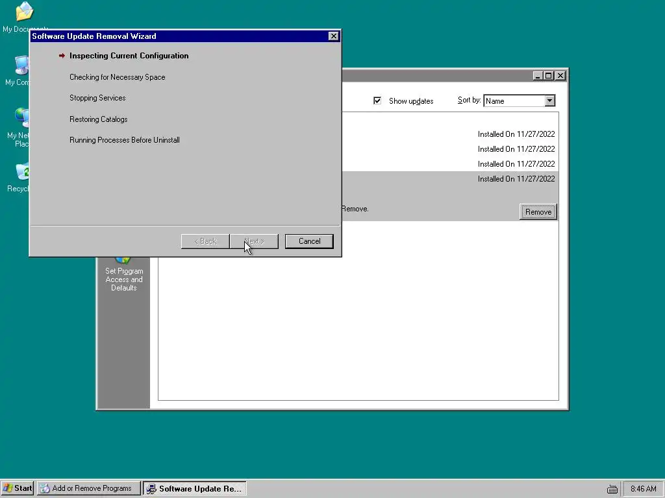Switch to Add or Remove Programs taskbar button
665x498 pixels.
point(88,488)
